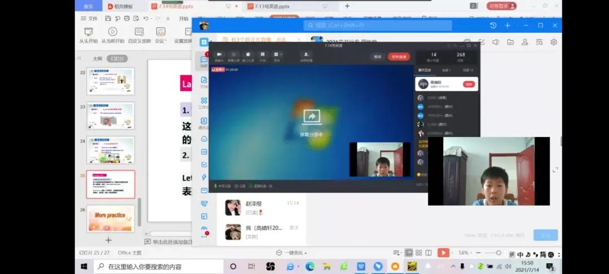
Task: Click the DingTalk search box
Action: coord(378,25)
